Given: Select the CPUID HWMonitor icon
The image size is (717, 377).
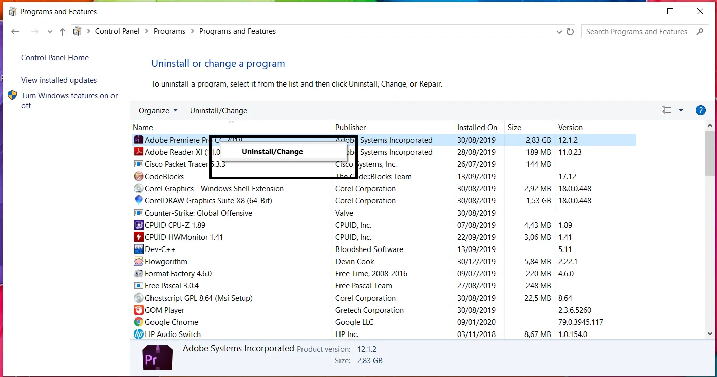Looking at the screenshot, I should (138, 237).
